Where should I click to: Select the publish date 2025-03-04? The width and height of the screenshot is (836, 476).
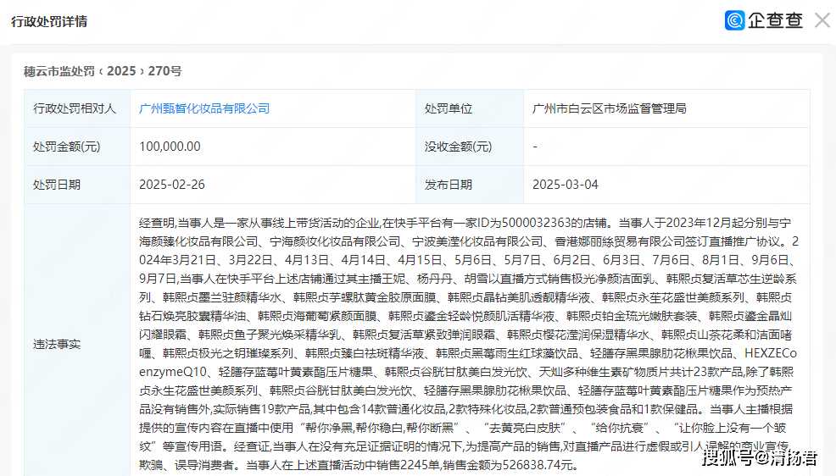[x=566, y=185]
